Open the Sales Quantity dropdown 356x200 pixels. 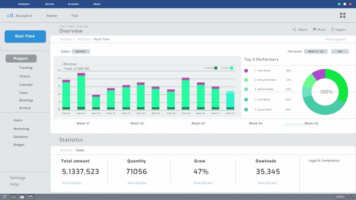coord(81,51)
